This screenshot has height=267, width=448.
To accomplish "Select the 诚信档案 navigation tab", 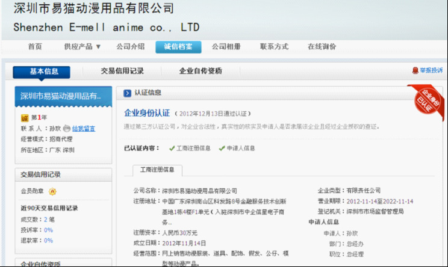I will (x=178, y=46).
